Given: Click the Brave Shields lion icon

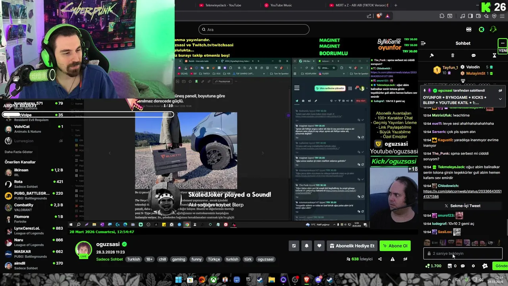Looking at the screenshot, I should (x=379, y=16).
